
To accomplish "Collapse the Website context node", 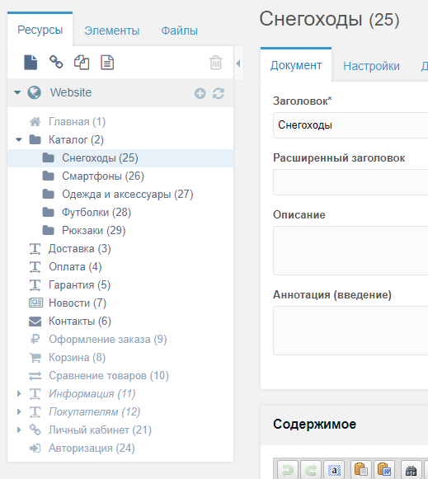I will click(17, 92).
